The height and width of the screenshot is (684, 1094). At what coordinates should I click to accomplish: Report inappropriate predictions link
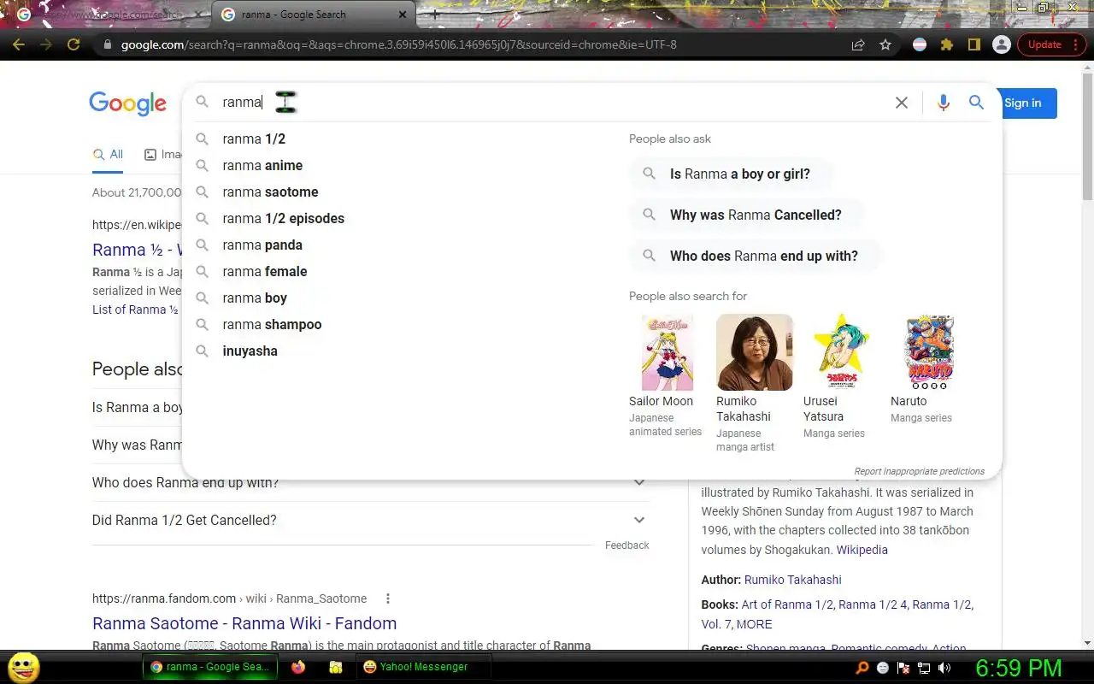click(x=919, y=471)
